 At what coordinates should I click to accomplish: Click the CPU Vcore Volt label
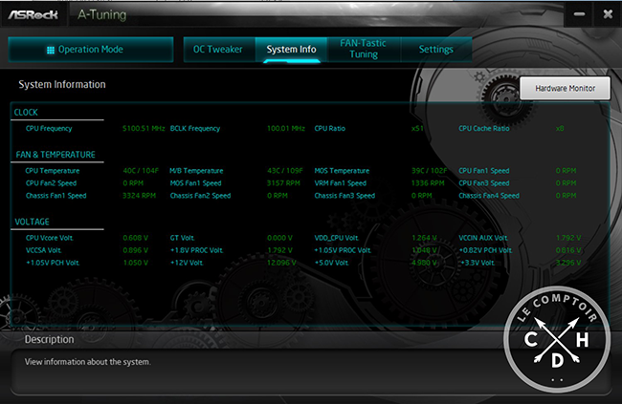click(51, 237)
